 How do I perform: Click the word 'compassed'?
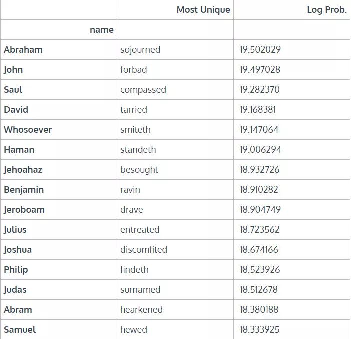[143, 90]
